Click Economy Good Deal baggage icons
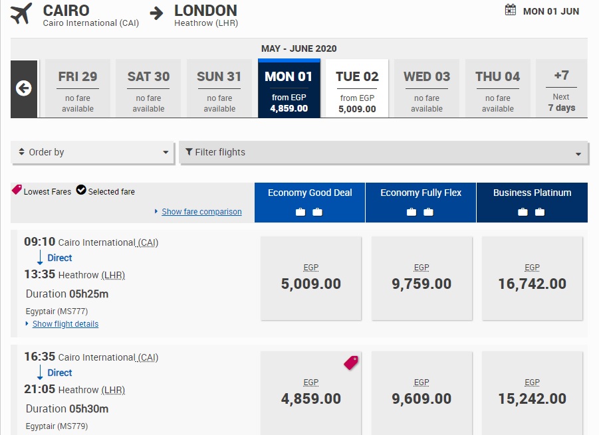Image resolution: width=599 pixels, height=435 pixels. 309,213
